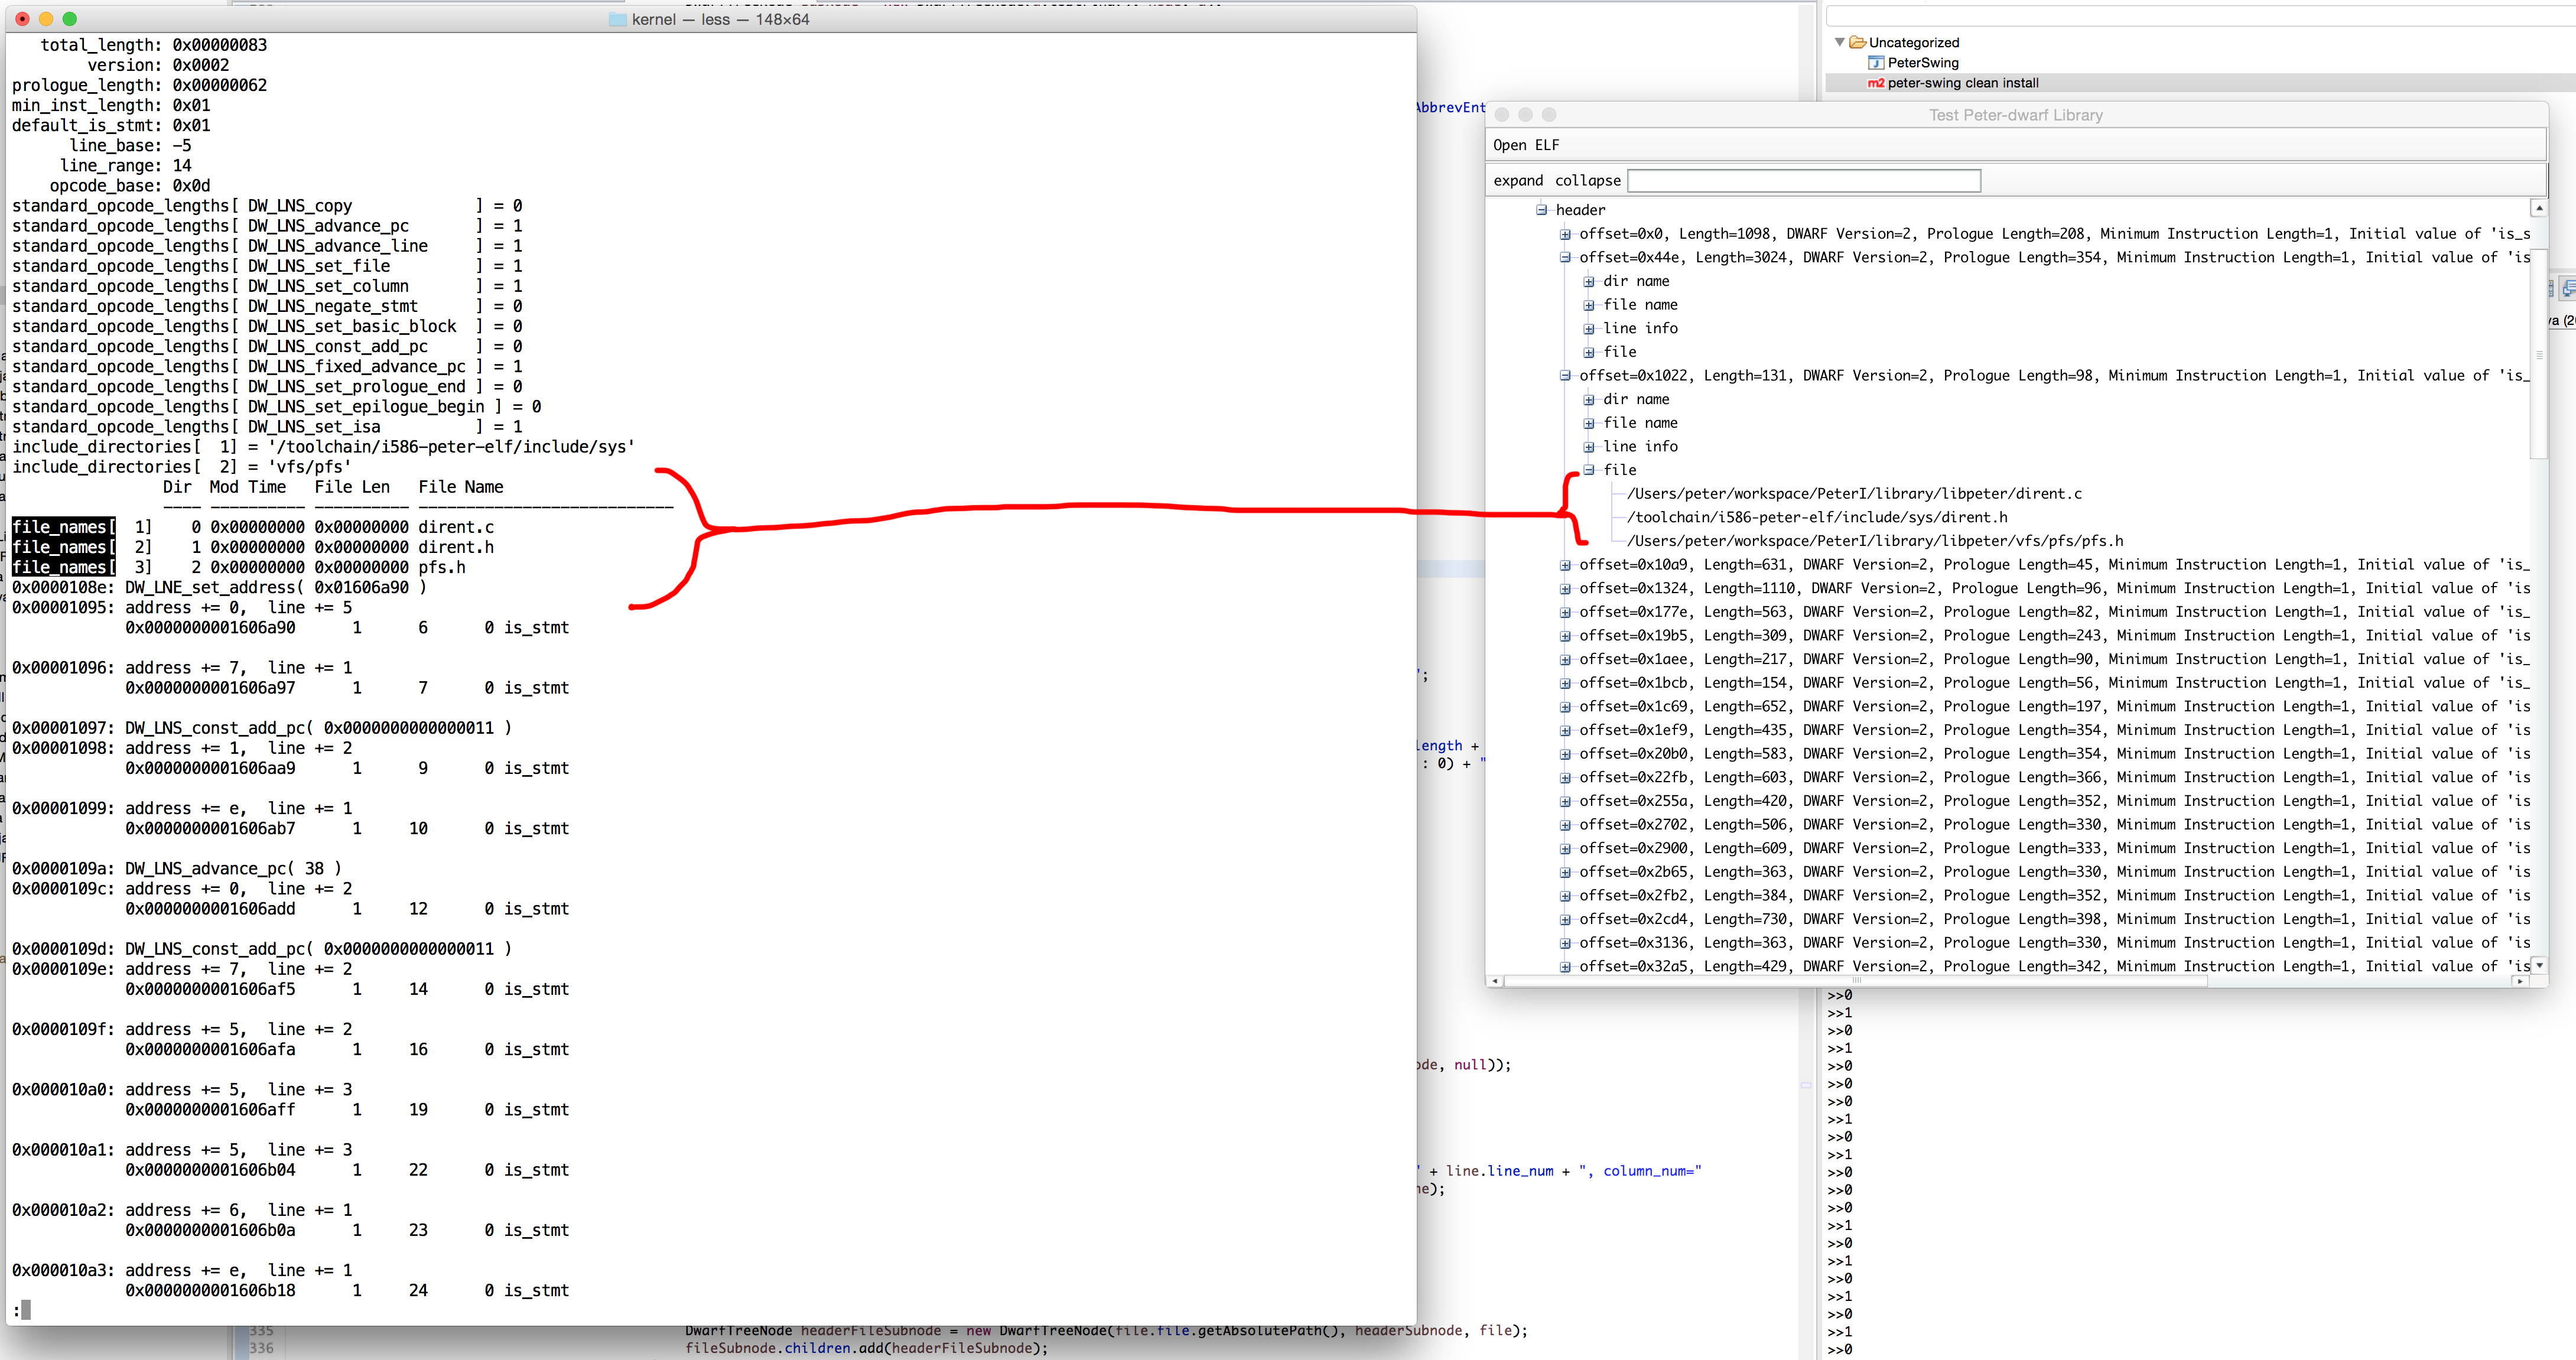Click the tree scrollbar down arrow

tap(2538, 966)
